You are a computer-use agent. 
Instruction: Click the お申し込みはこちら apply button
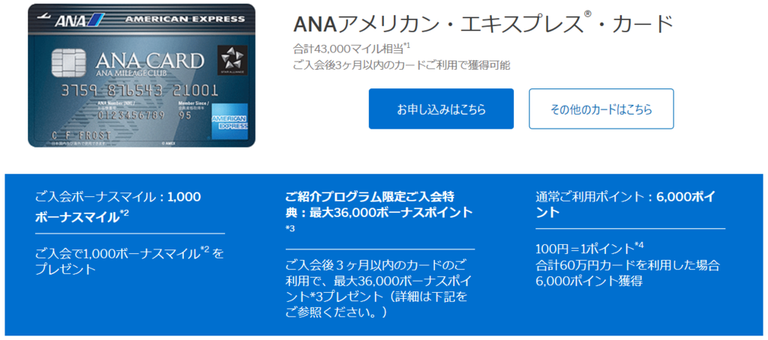[x=441, y=109]
